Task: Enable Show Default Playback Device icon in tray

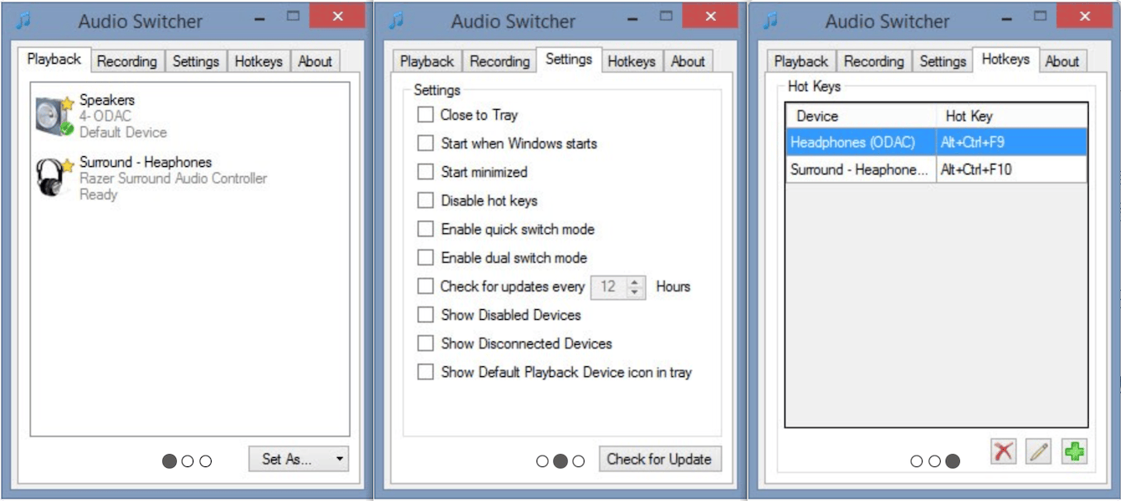Action: click(425, 372)
